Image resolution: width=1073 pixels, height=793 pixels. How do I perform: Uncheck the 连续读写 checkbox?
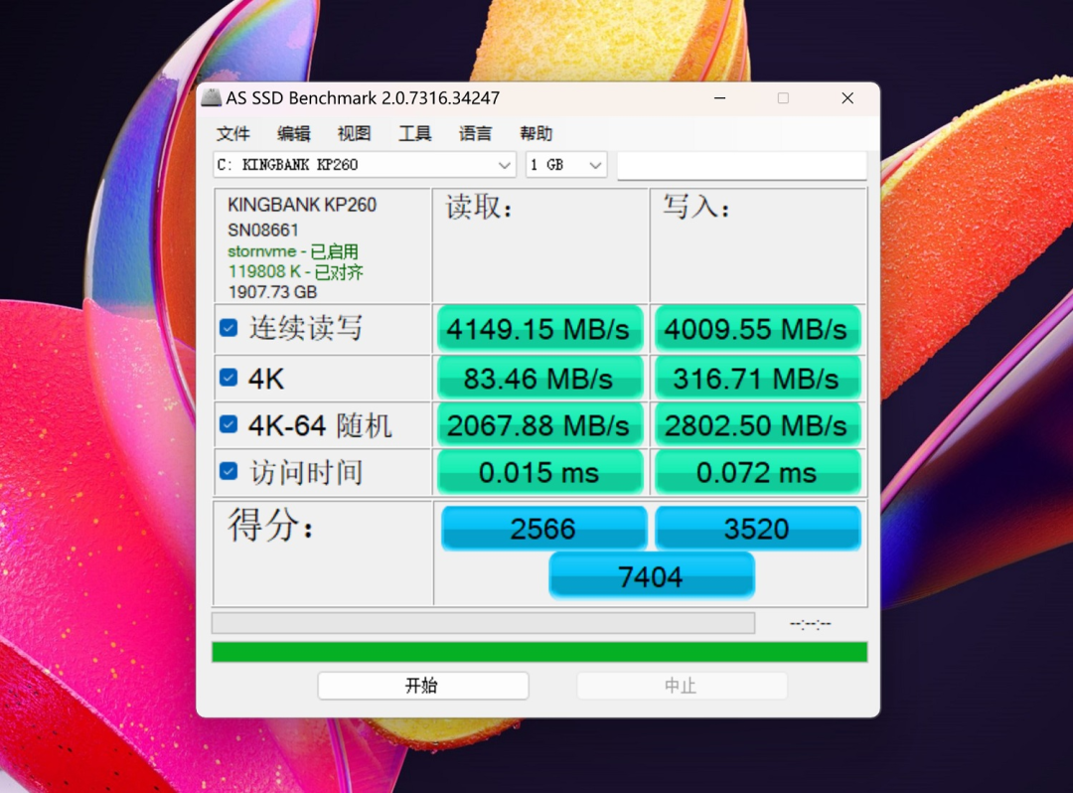click(x=229, y=328)
